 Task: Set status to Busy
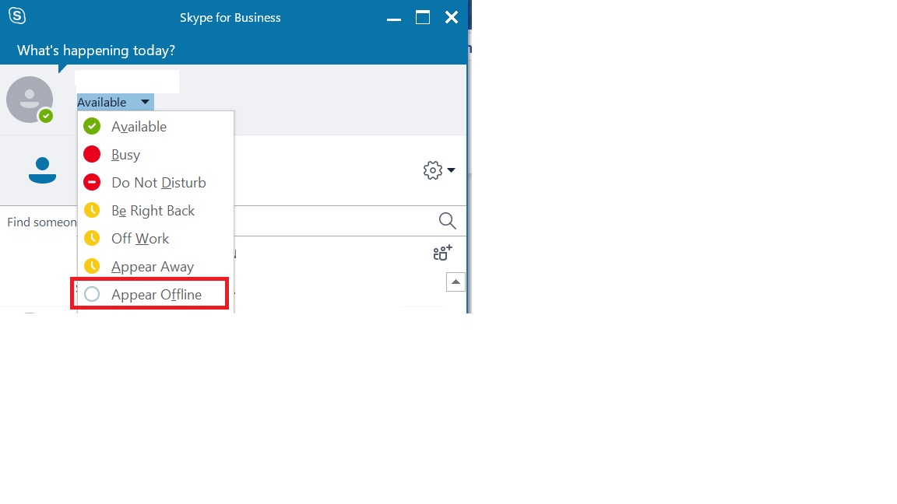click(125, 154)
